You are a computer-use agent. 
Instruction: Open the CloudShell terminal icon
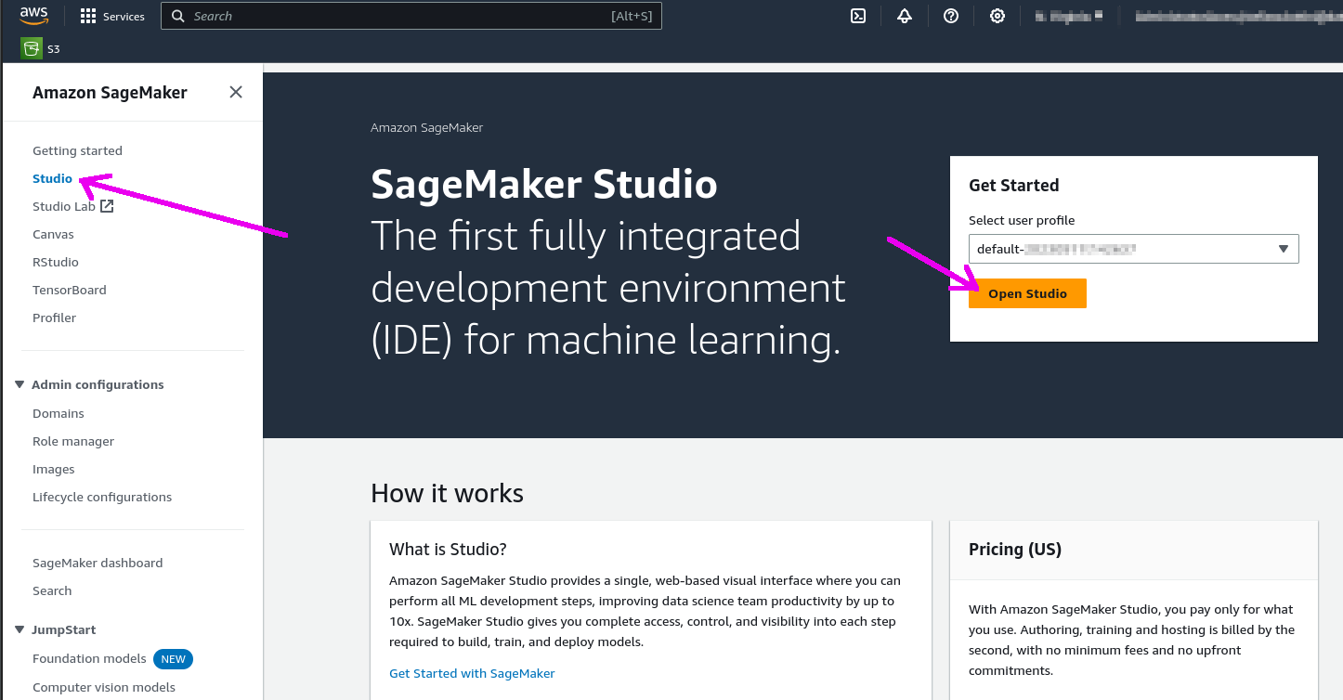[x=859, y=16]
